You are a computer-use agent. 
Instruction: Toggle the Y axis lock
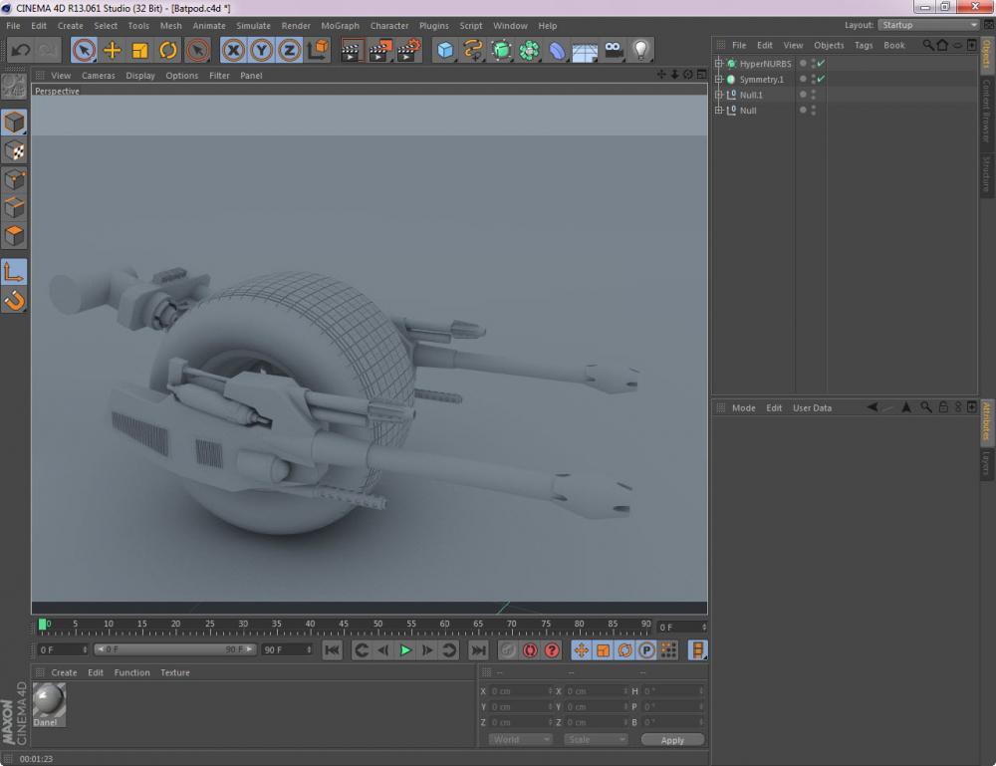click(x=262, y=50)
